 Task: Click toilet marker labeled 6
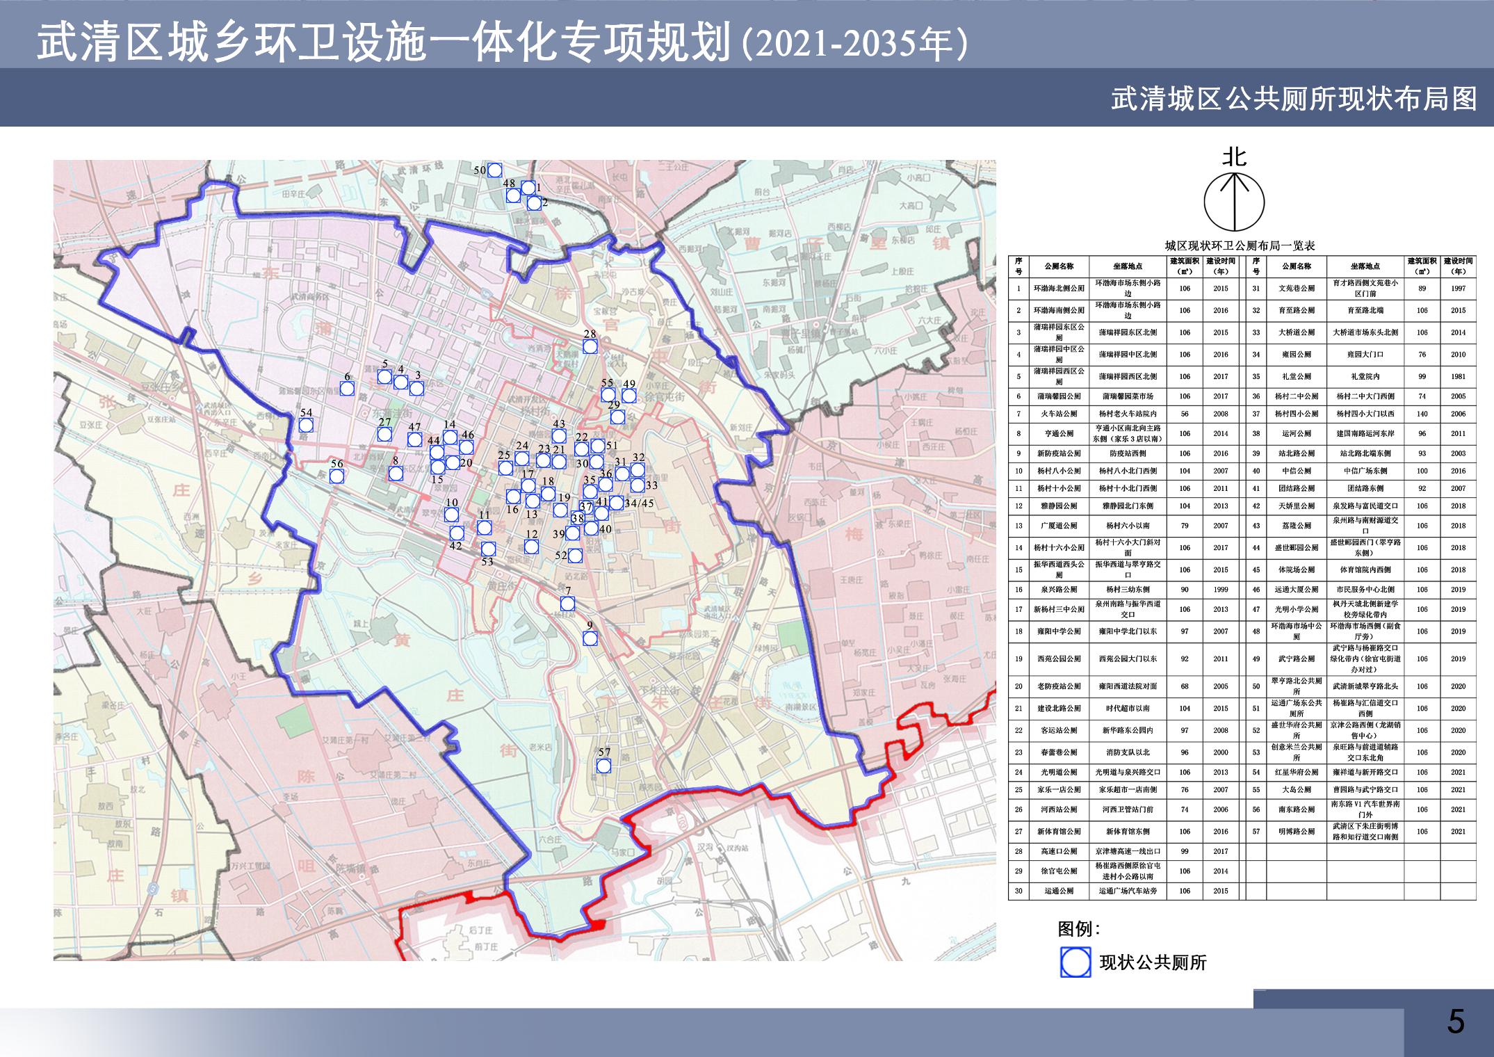pyautogui.click(x=346, y=388)
